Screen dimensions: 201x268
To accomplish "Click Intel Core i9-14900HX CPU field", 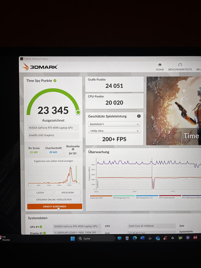I will 152,226.
